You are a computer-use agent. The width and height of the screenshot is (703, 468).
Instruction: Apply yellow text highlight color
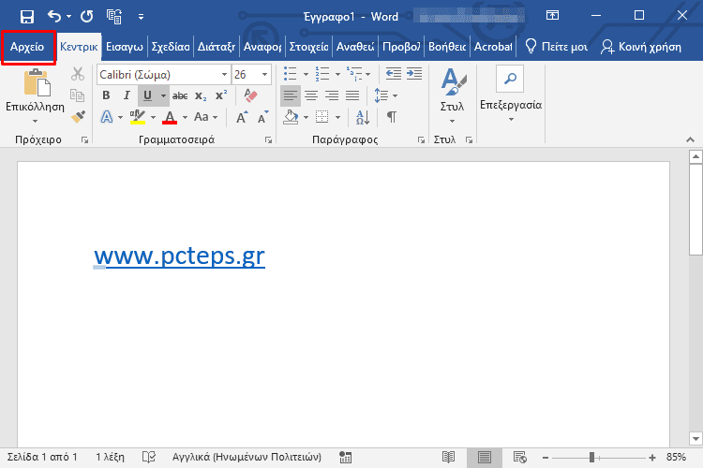click(137, 117)
